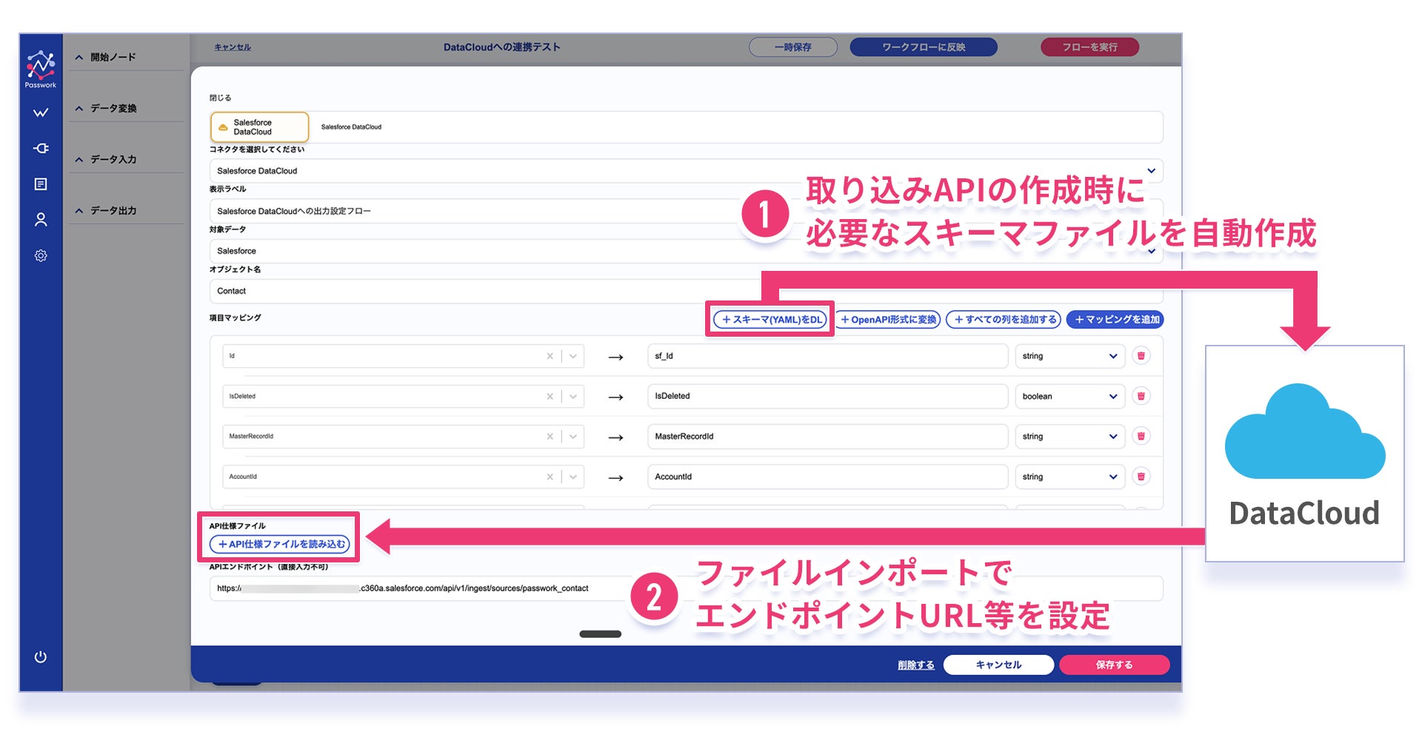This screenshot has height=743, width=1422.
Task: Delete the IsDeleted mapping row
Action: 1141,396
